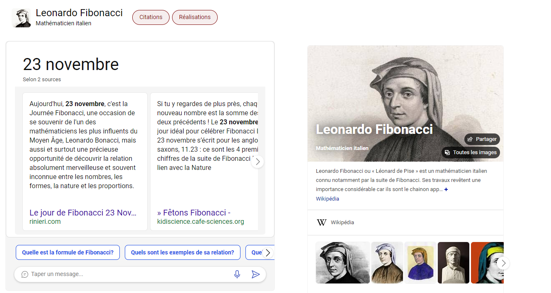This screenshot has width=551, height=293.
Task: Click the Wikipédia label beside the W logo
Action: coord(342,223)
